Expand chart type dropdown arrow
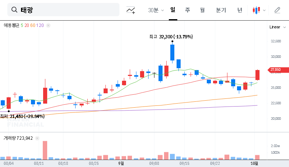The width and height of the screenshot is (289, 167). (x=264, y=10)
